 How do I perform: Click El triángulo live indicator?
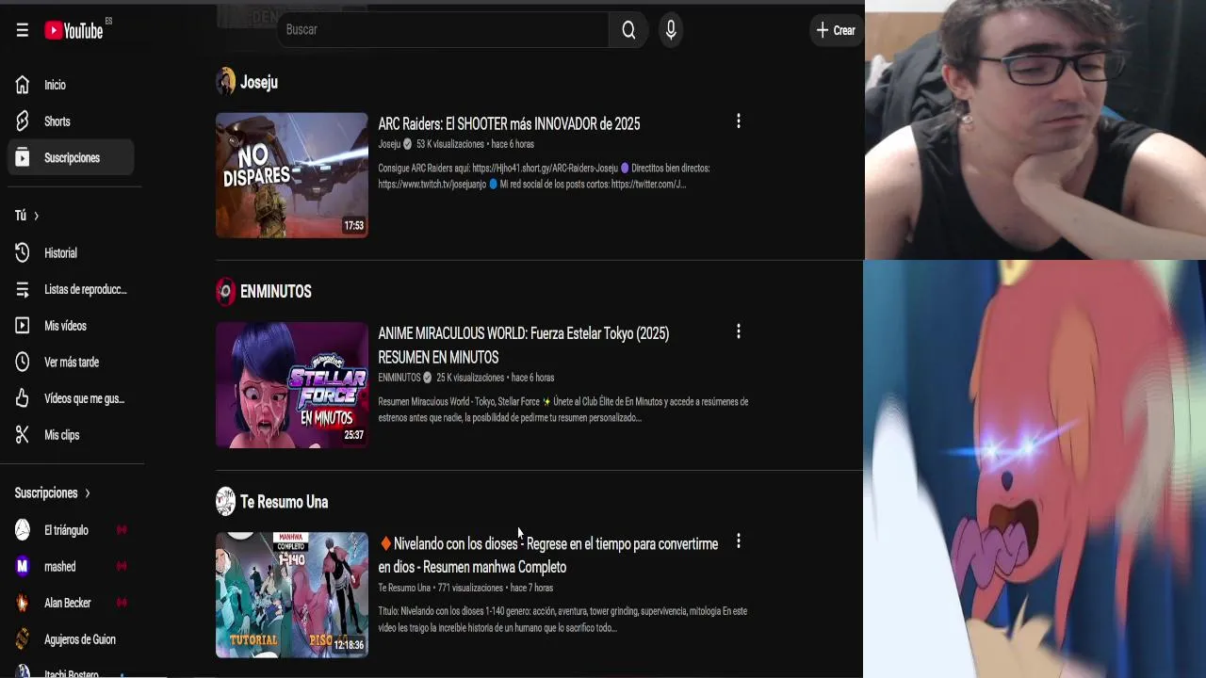coord(122,530)
